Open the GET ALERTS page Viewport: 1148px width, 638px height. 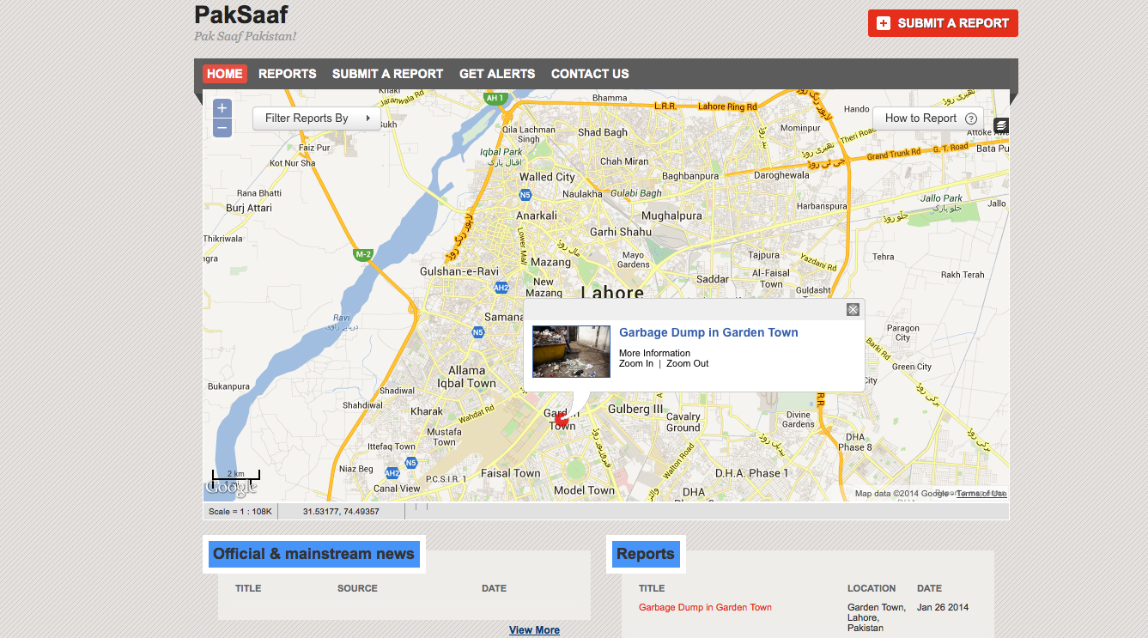497,74
